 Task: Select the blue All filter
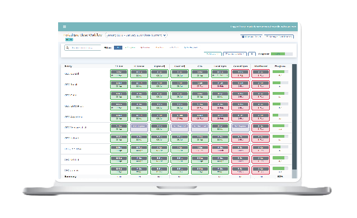click(118, 48)
